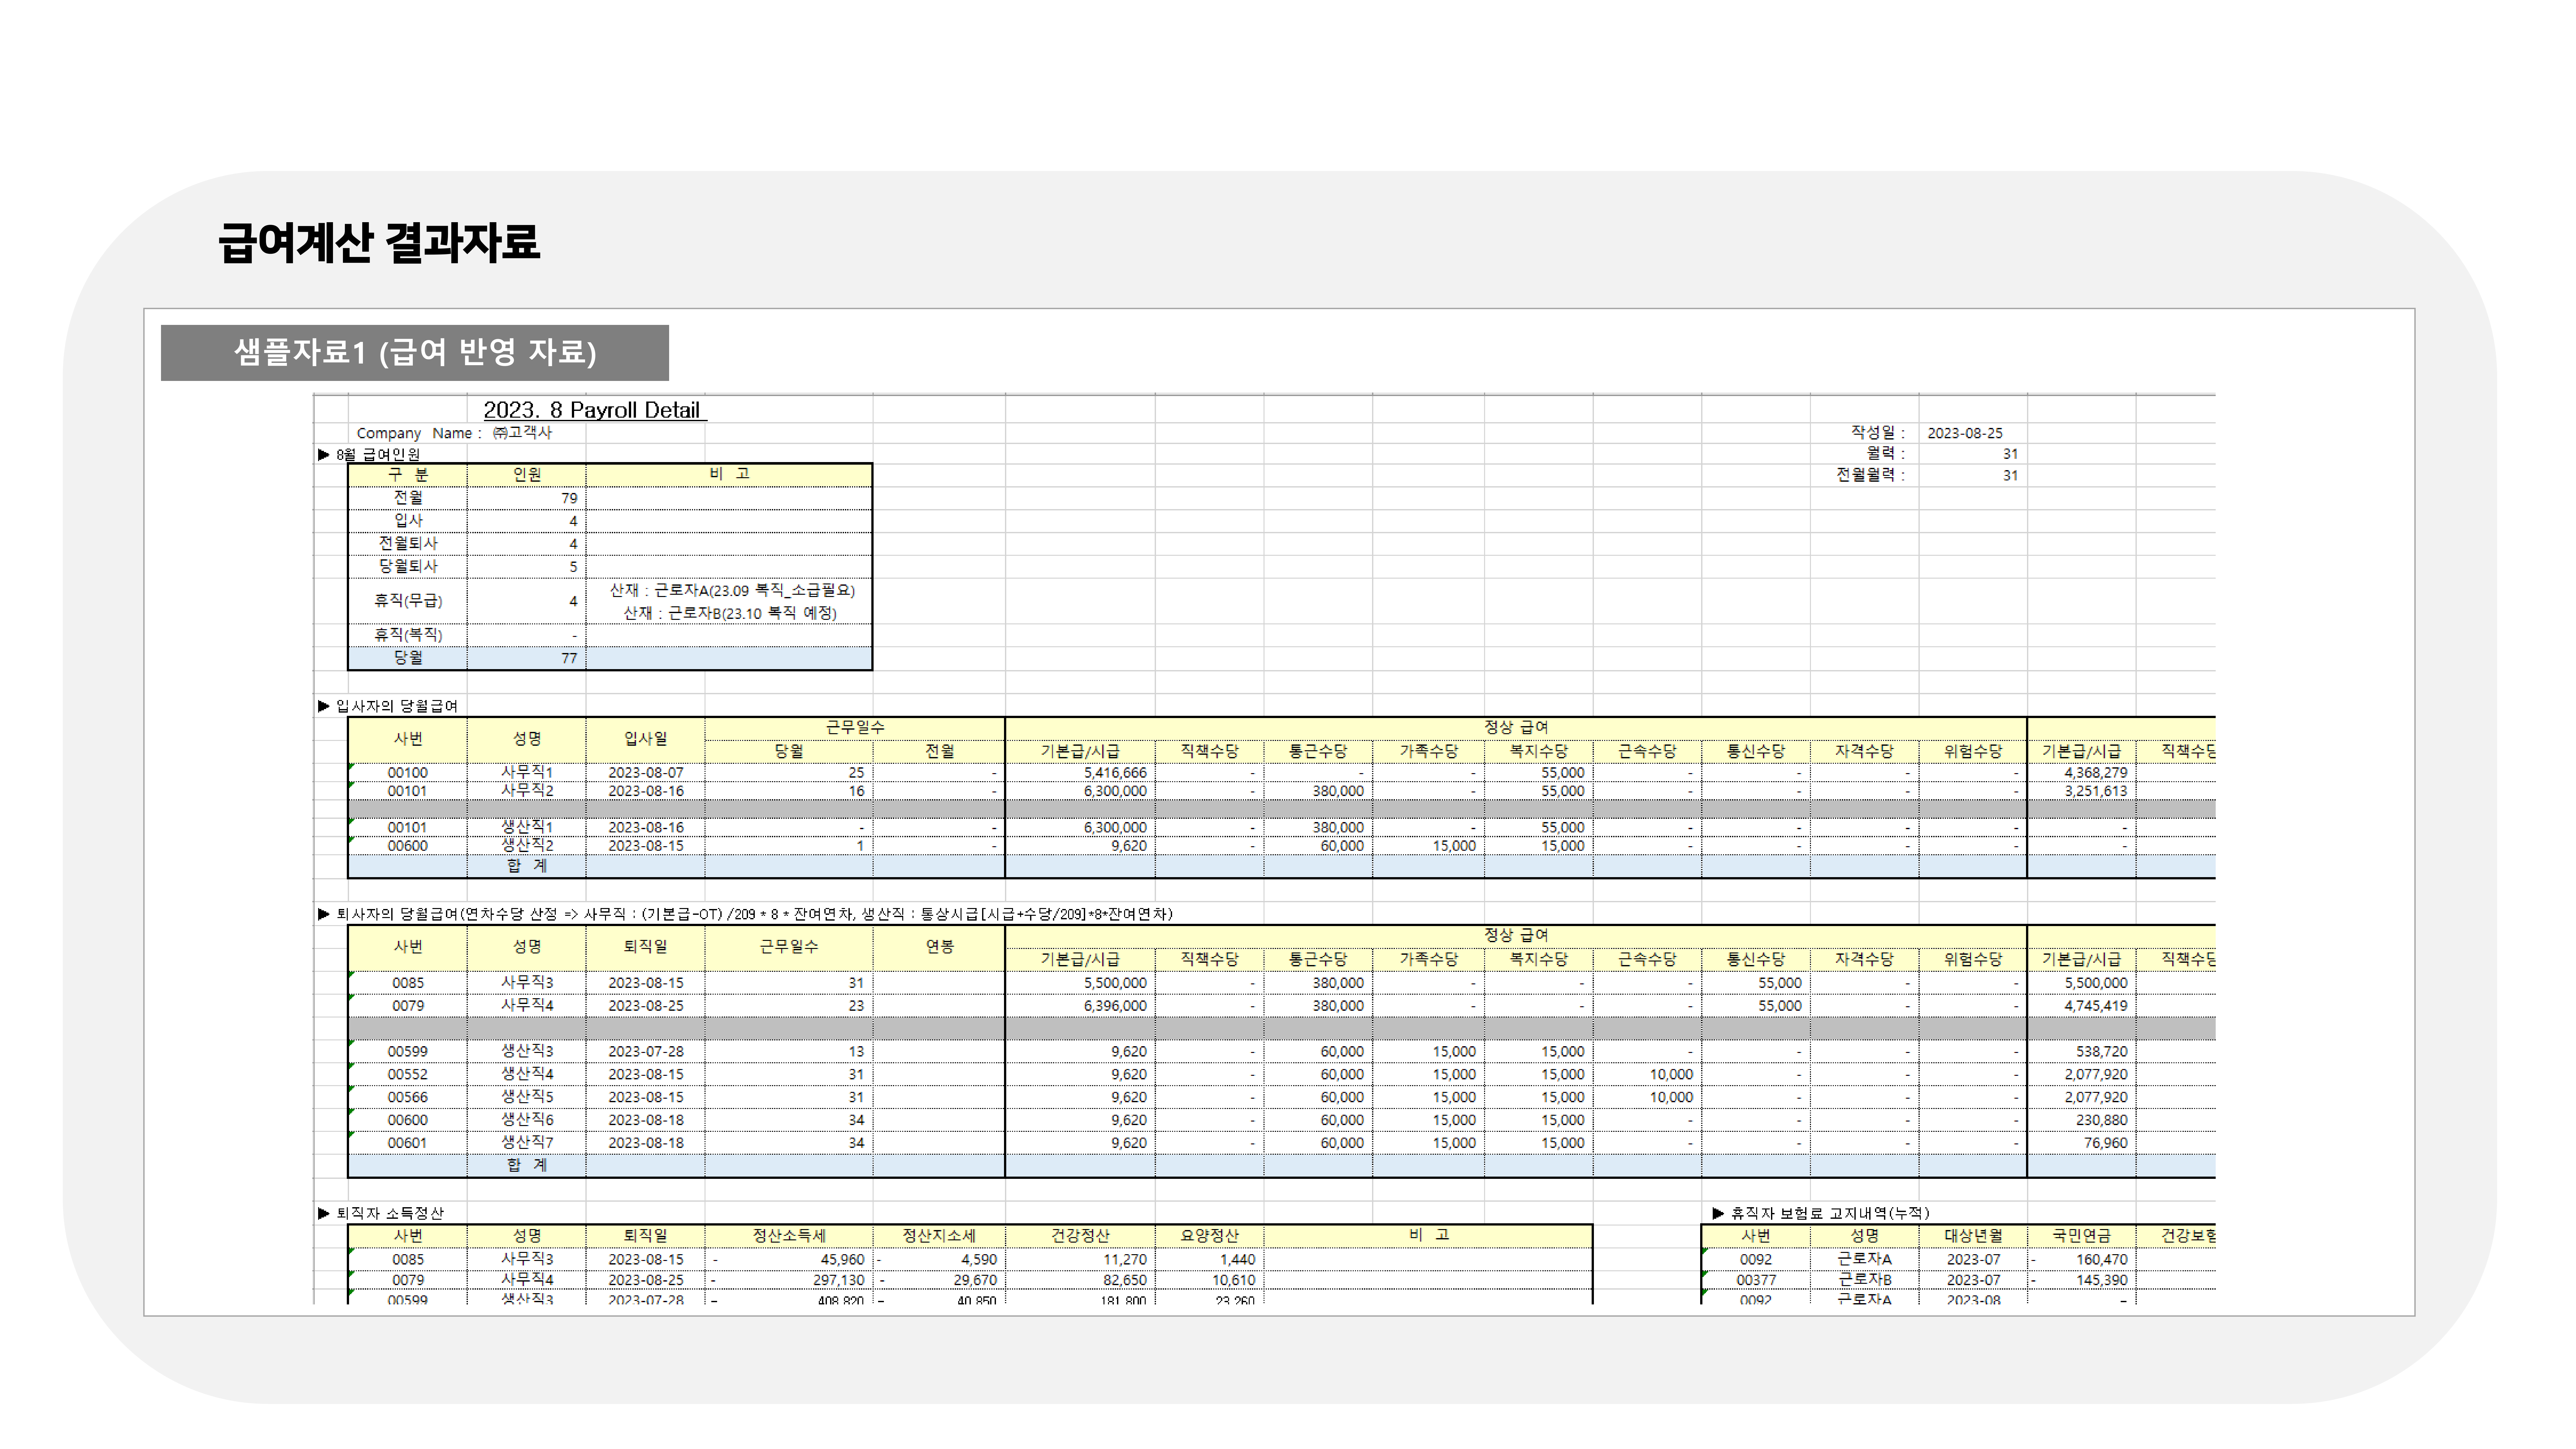Click the '▶ 퇴직자 소득정산' section heading
Screen dimensions: 2576x1449
pyautogui.click(x=381, y=1213)
